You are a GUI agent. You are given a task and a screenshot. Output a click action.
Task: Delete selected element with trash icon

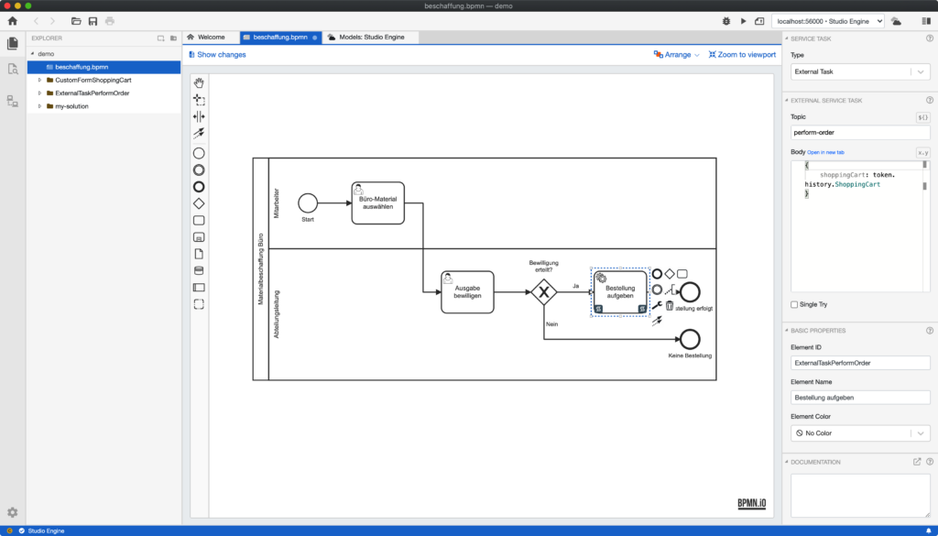tap(670, 306)
